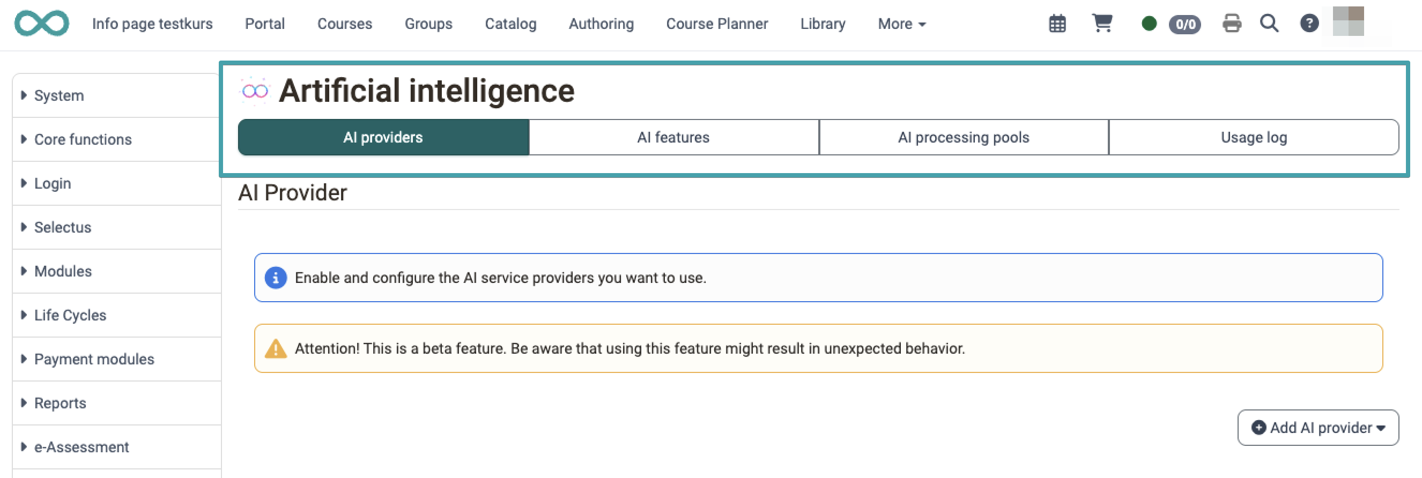
Task: Click the Modules label in sidebar
Action: click(x=63, y=271)
